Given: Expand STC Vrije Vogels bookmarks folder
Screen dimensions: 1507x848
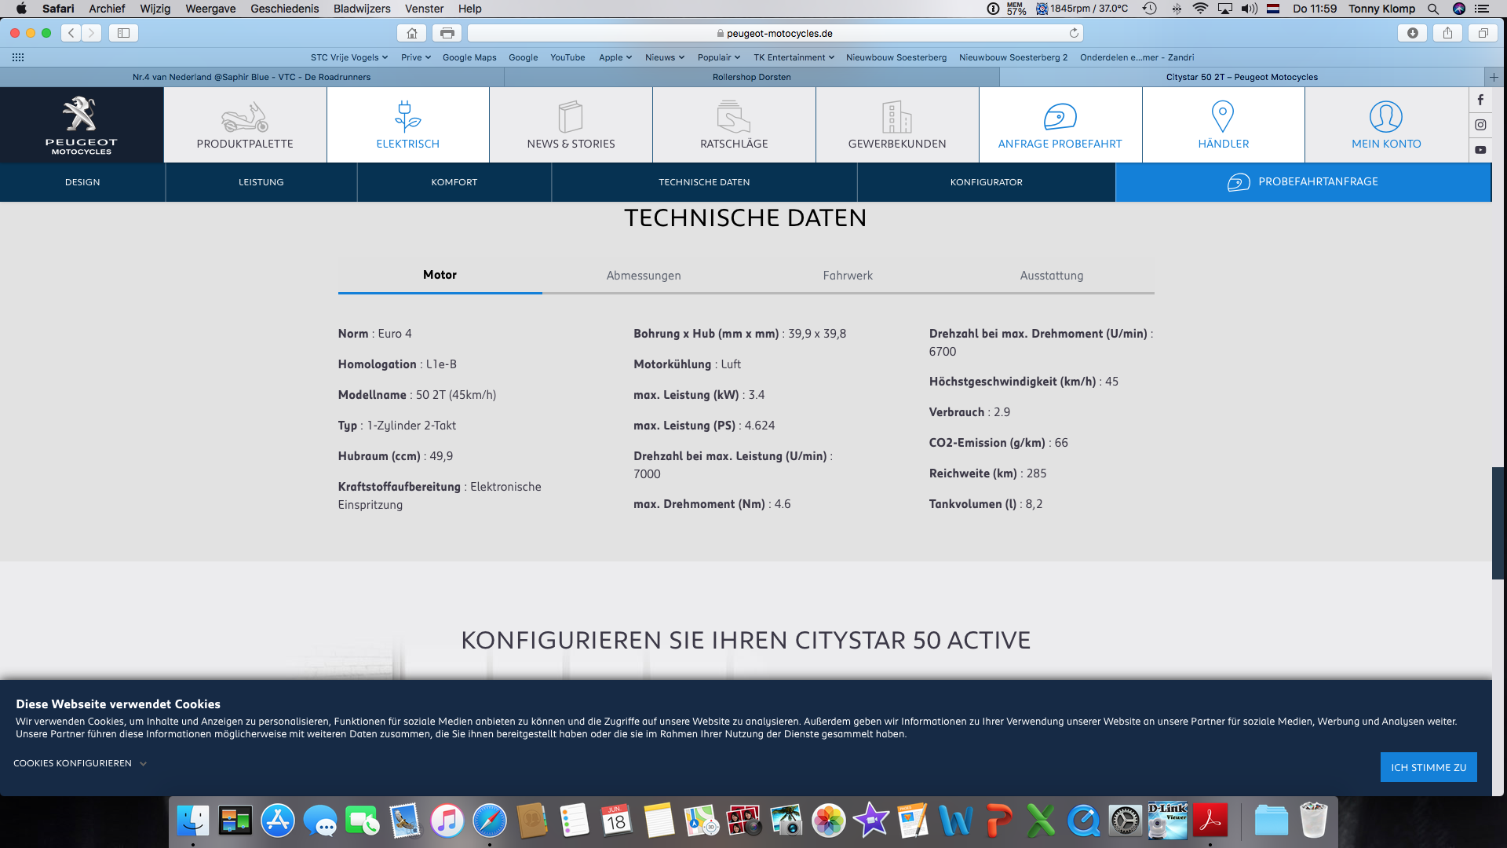Looking at the screenshot, I should 349,57.
